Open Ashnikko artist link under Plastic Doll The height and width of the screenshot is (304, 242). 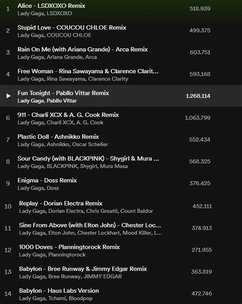click(x=58, y=144)
